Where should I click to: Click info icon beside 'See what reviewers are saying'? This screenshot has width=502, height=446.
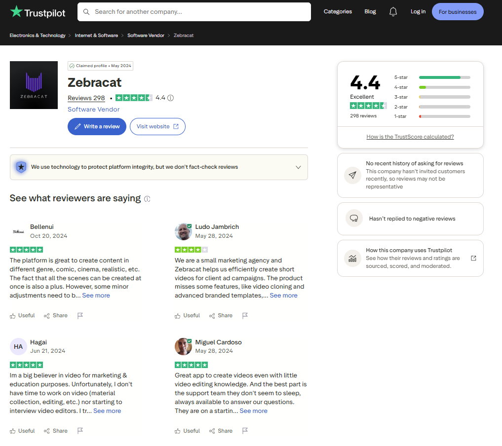coord(147,199)
